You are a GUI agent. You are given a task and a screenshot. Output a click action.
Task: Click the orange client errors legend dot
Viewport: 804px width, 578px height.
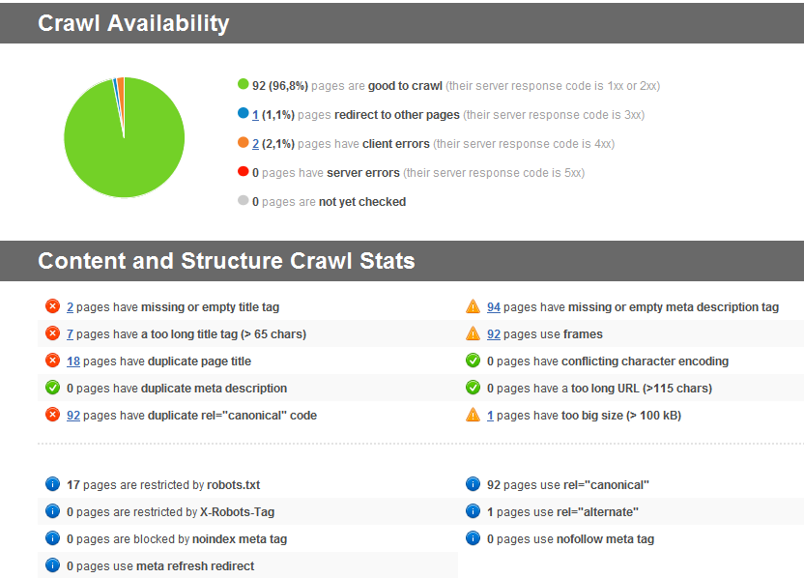(243, 143)
